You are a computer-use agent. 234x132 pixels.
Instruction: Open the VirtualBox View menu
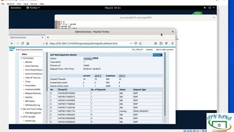coord(19,4)
